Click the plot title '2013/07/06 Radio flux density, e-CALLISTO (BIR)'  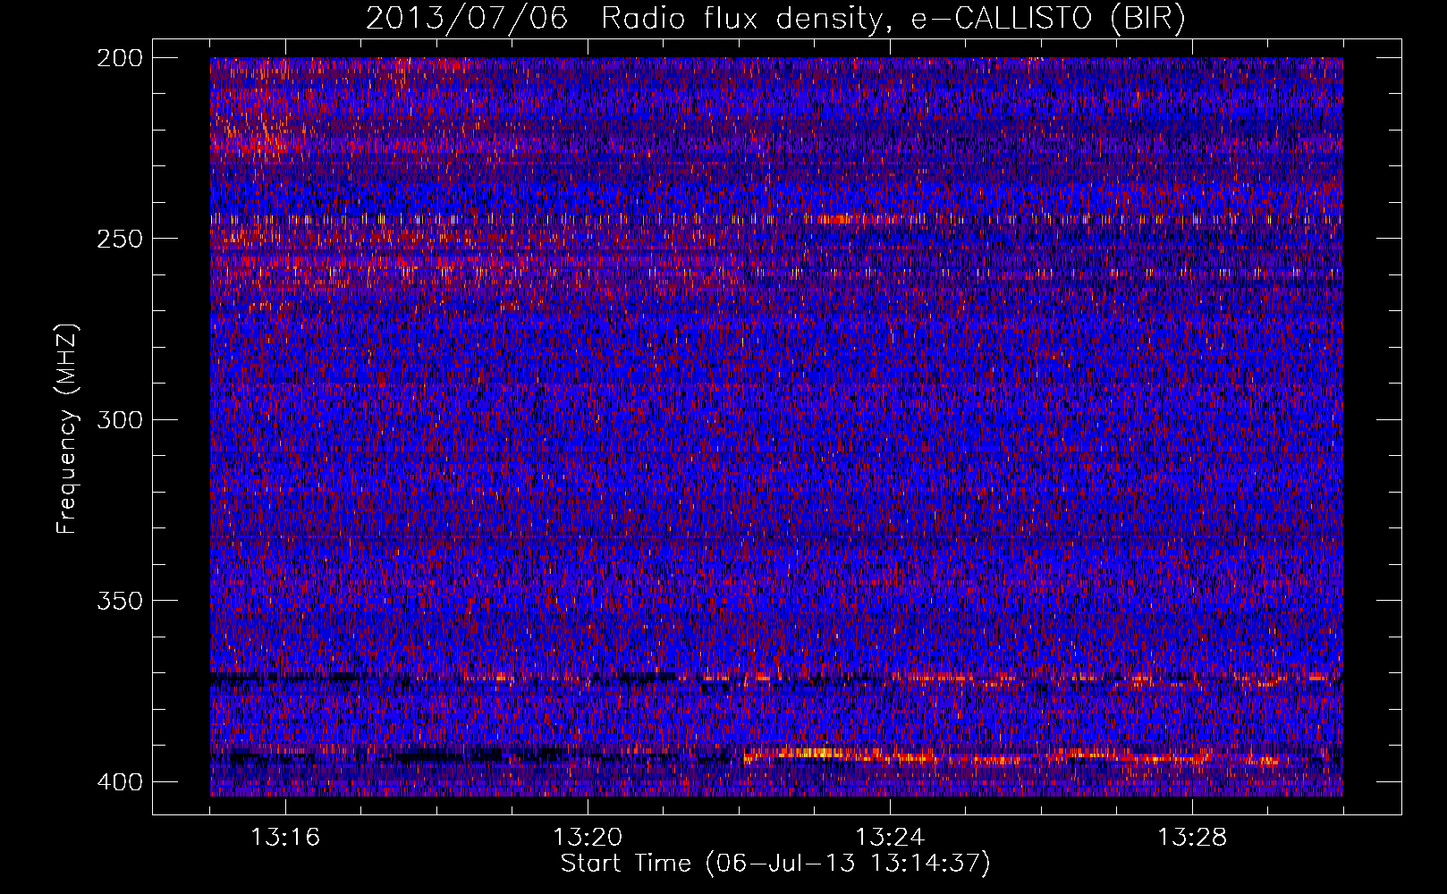775,19
